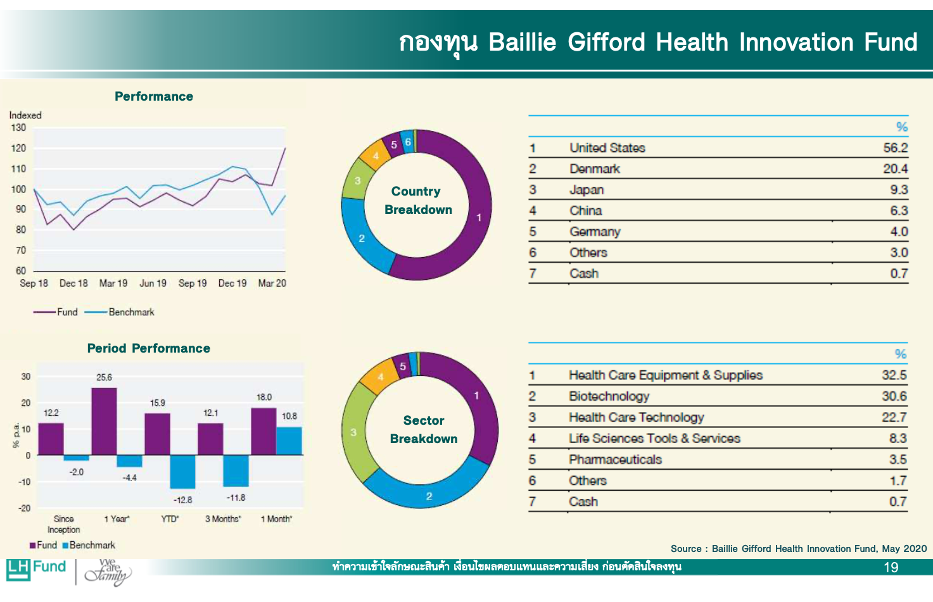Click the source citation text
The width and height of the screenshot is (933, 602).
(x=798, y=549)
